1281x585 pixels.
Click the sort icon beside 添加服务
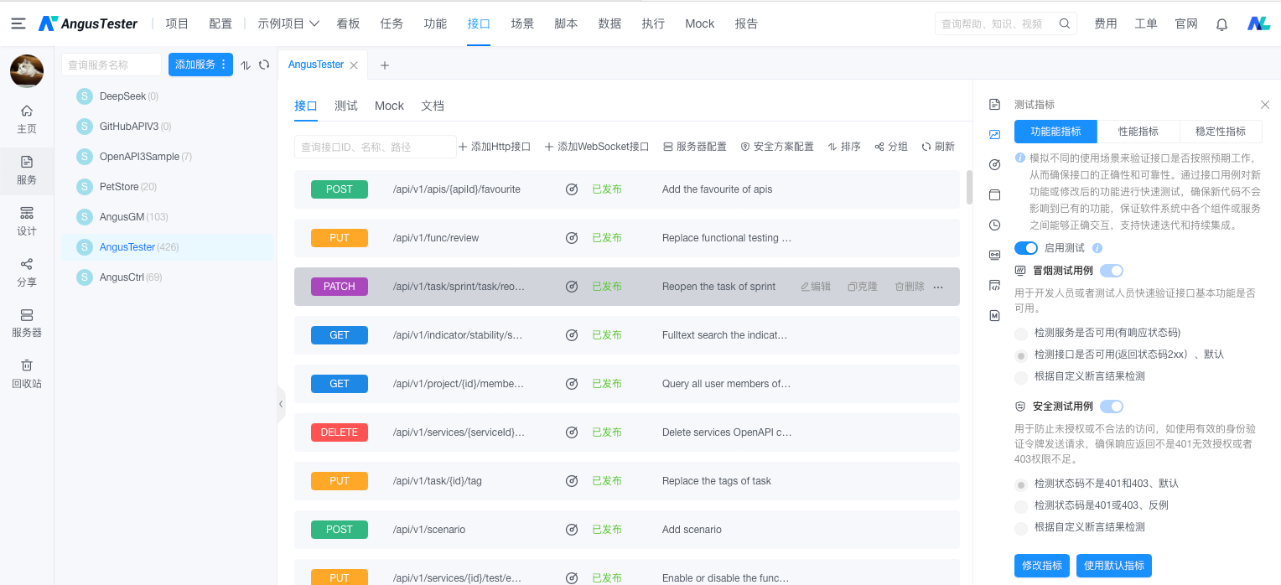[246, 65]
